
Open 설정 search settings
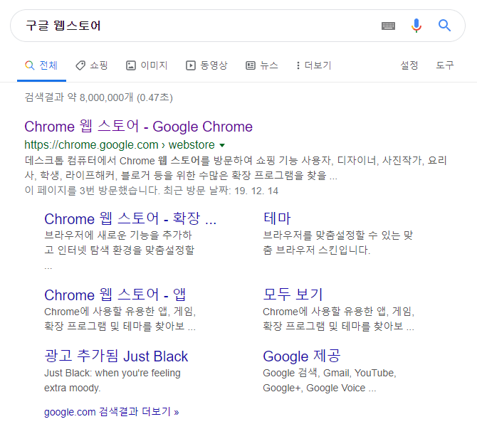tap(409, 65)
